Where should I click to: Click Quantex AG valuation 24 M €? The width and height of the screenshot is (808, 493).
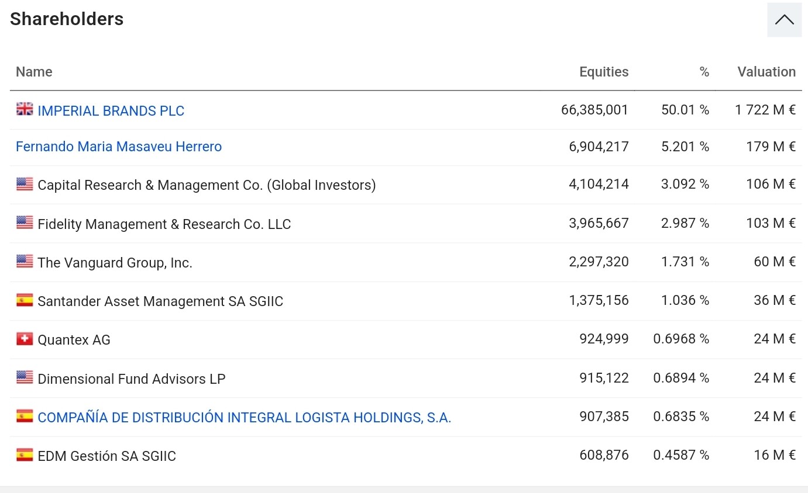(x=775, y=339)
